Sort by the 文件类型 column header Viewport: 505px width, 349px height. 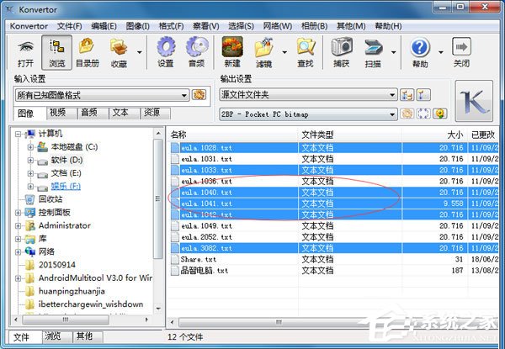pos(350,135)
